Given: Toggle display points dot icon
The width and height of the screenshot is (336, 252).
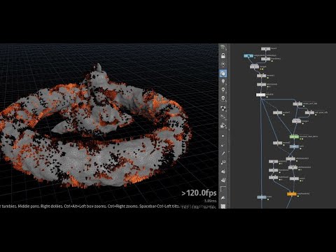Looking at the screenshot, I should point(223,136).
